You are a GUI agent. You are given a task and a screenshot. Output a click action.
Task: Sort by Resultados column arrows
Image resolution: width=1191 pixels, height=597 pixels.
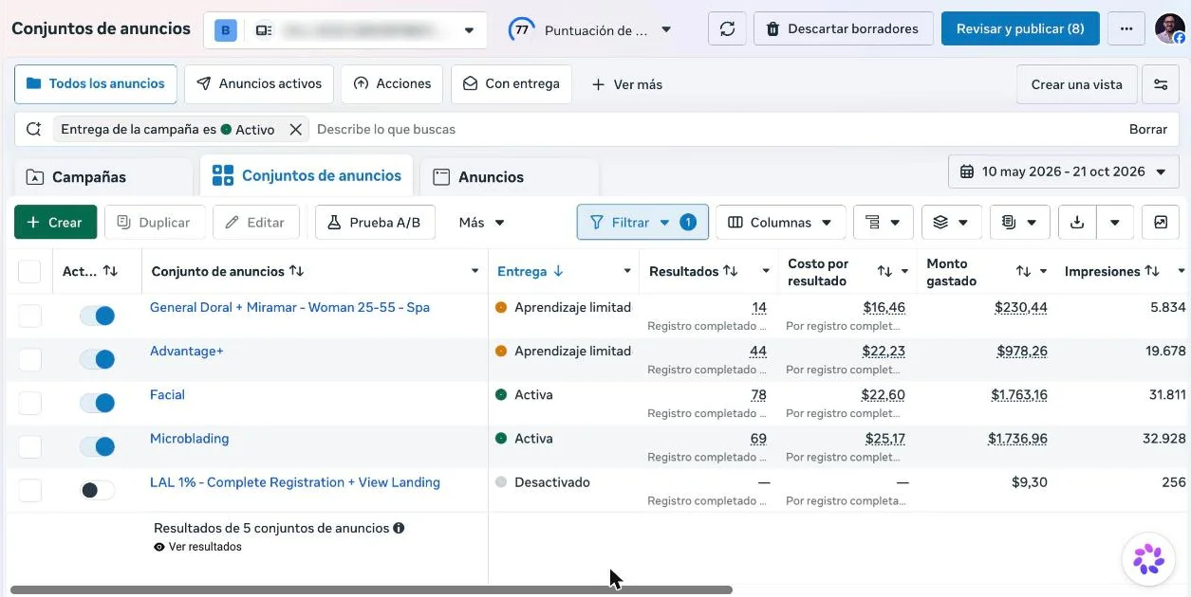pyautogui.click(x=730, y=271)
